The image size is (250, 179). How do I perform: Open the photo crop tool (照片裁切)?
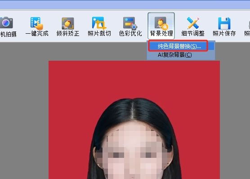99,27
